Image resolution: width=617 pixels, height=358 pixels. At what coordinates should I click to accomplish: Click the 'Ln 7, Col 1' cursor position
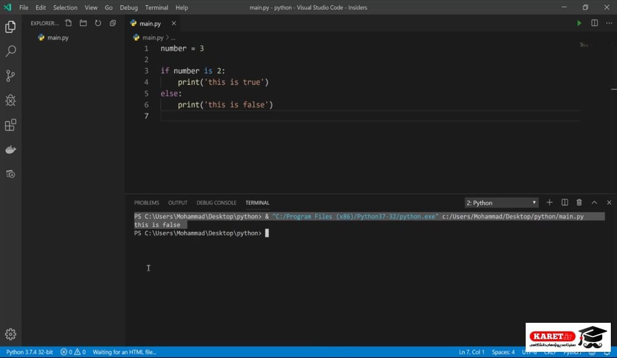click(471, 352)
